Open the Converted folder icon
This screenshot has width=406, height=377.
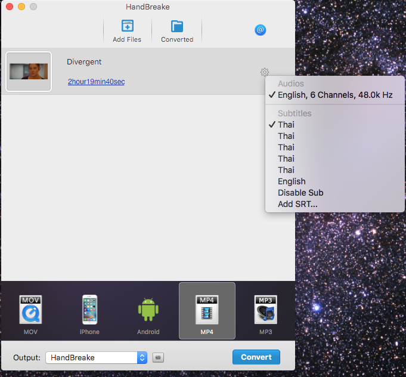coord(177,26)
